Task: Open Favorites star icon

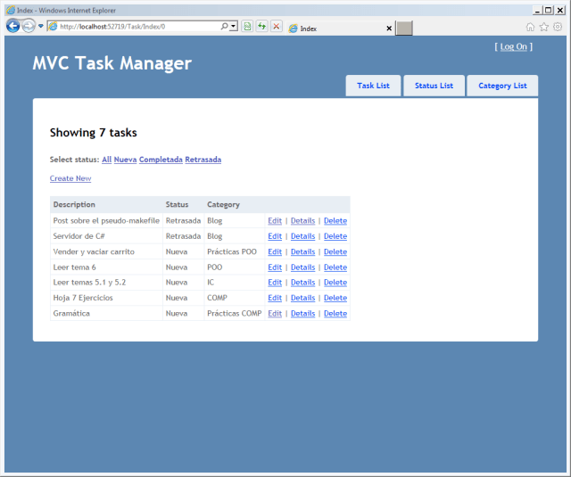Action: point(543,27)
